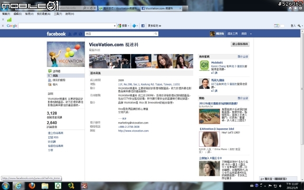Show hidden tray icons arrow
The width and height of the screenshot is (304, 190).
(x=265, y=186)
